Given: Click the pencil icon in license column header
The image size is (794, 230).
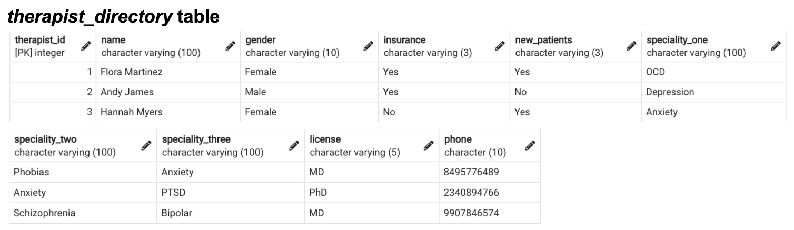Looking at the screenshot, I should [429, 146].
